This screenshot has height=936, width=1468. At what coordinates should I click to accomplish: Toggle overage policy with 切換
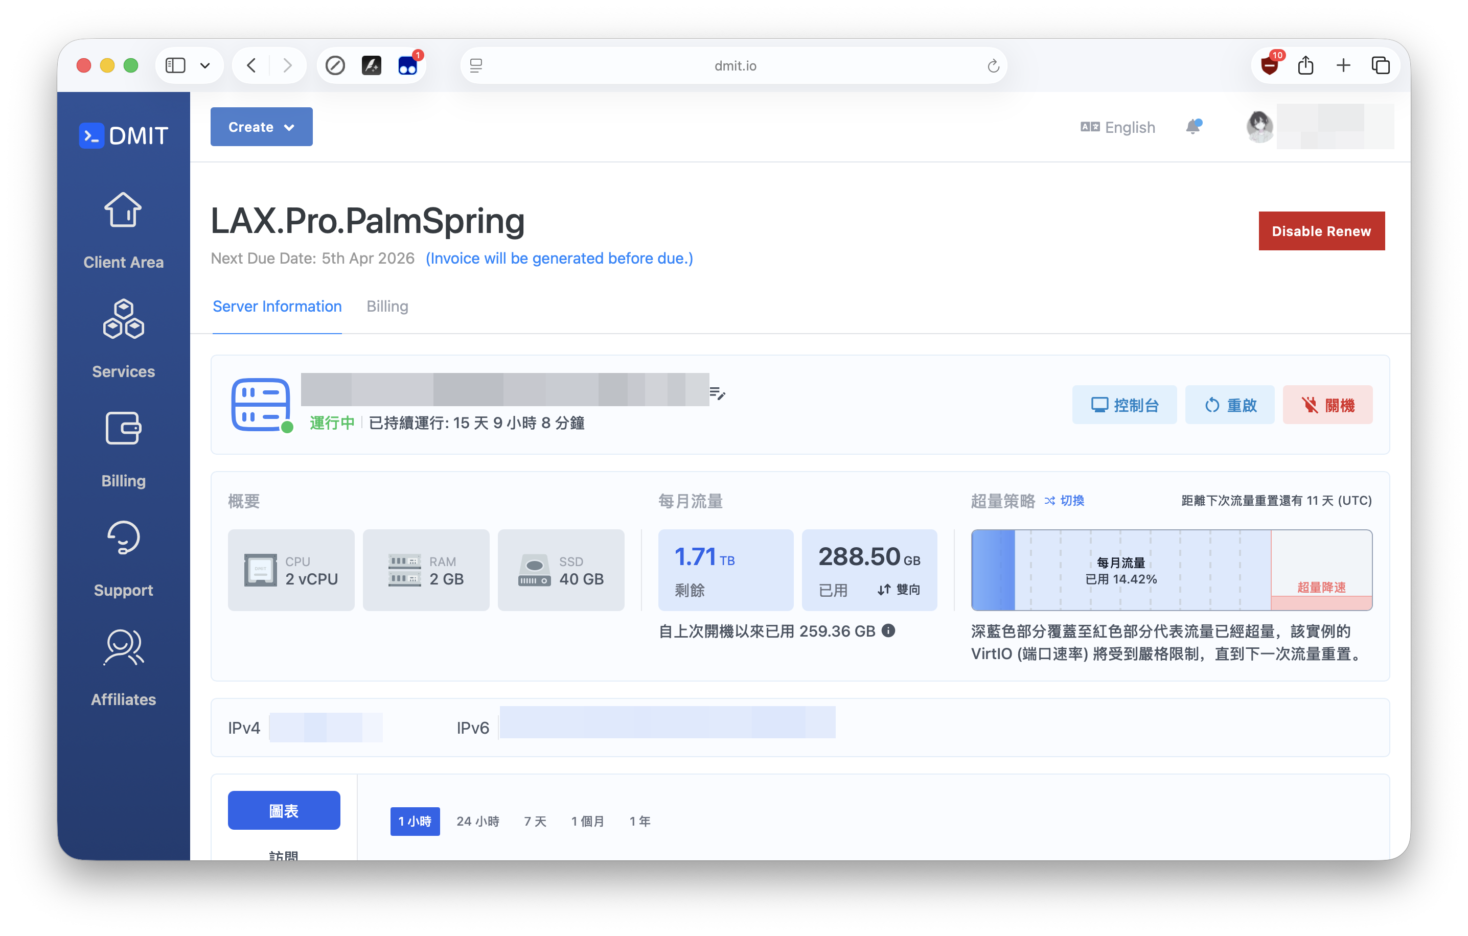(1064, 501)
